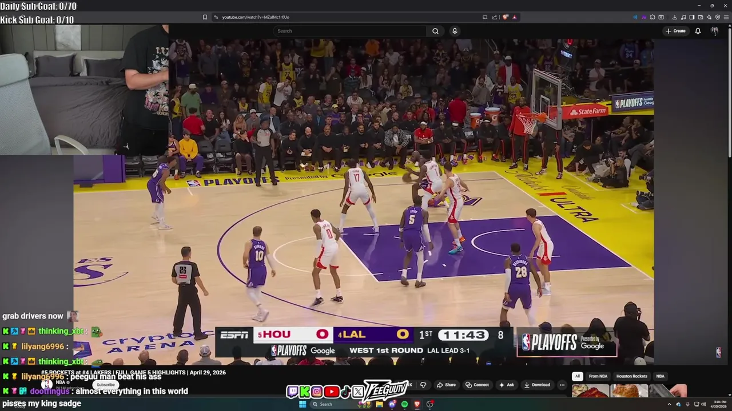Download the video with Download button

tap(537, 385)
